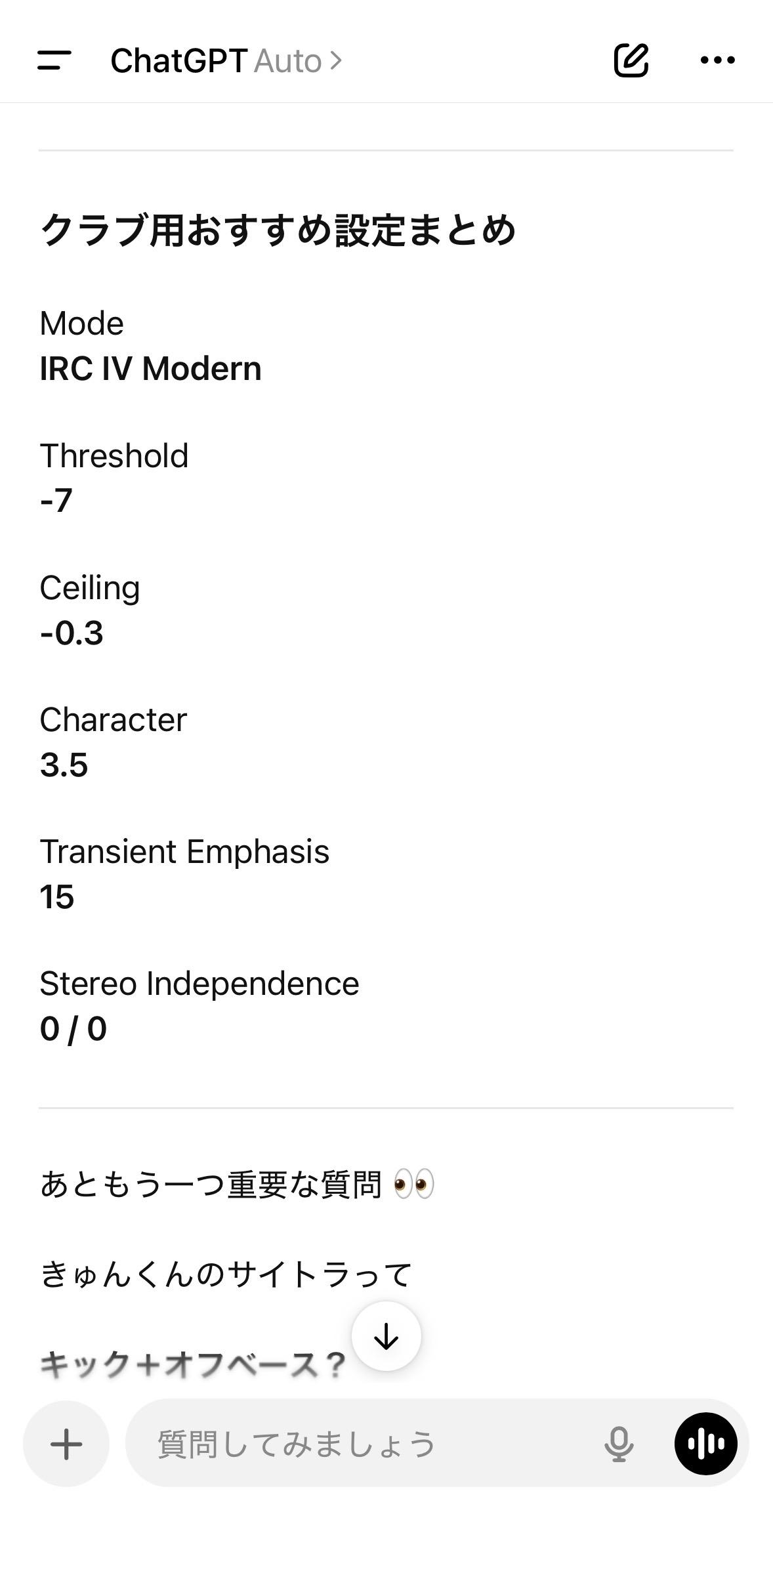Tap the Character value 3.5
773x1577 pixels.
[64, 765]
